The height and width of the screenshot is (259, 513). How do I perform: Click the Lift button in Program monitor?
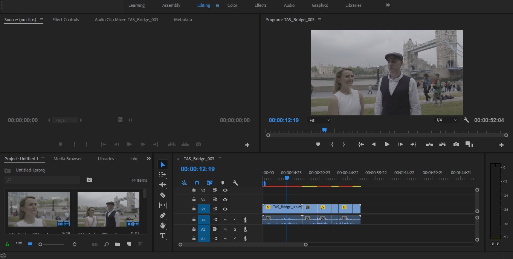pos(429,144)
